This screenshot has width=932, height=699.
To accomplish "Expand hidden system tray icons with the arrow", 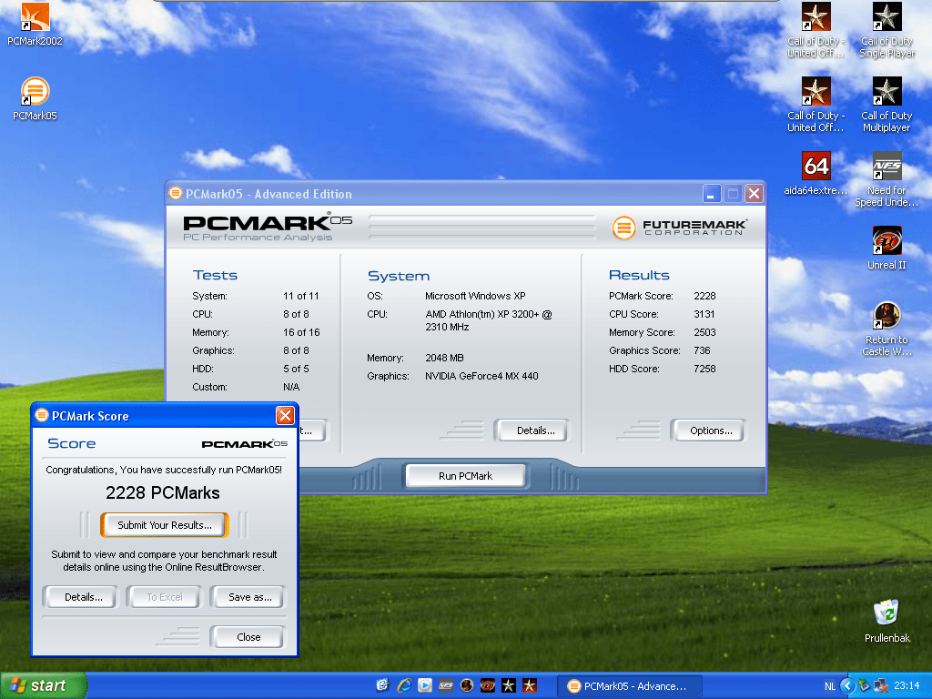I will pyautogui.click(x=847, y=686).
